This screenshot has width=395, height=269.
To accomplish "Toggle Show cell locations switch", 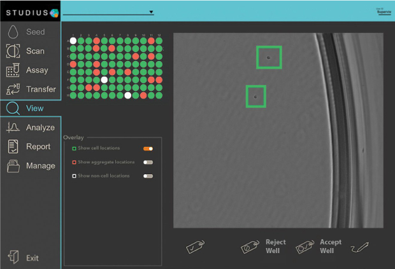I will (x=148, y=148).
